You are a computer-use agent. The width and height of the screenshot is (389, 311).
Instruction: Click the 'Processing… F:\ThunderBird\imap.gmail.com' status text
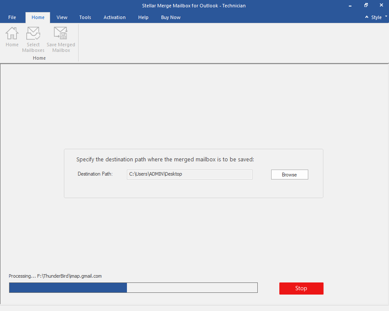(x=55, y=276)
